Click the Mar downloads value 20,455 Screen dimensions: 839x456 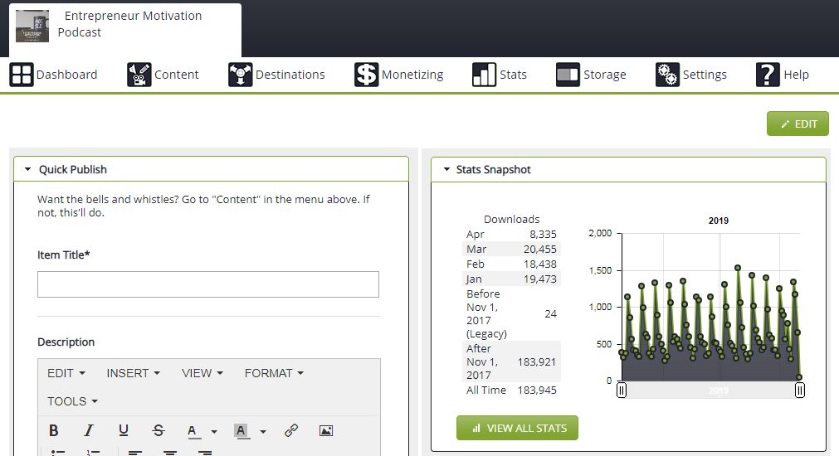[x=540, y=249]
